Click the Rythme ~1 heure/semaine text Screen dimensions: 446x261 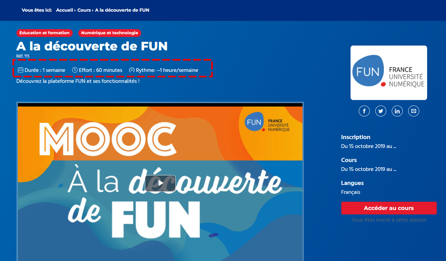[x=167, y=70]
